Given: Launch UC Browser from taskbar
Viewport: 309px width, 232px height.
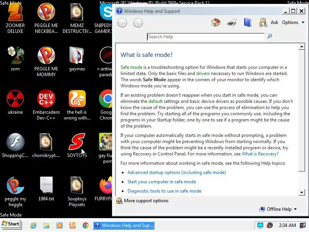Looking at the screenshot, I should (73, 225).
